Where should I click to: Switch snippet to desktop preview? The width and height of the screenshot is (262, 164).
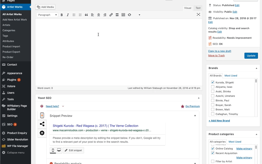point(59,150)
